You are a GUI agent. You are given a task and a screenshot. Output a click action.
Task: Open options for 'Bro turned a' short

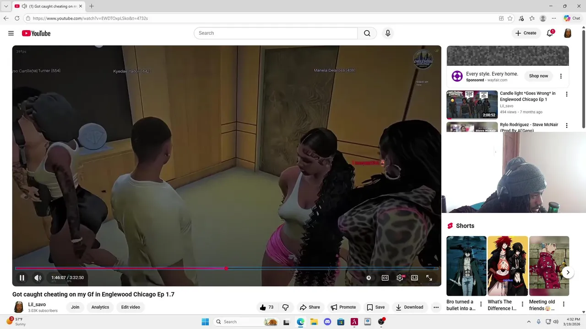point(481,304)
